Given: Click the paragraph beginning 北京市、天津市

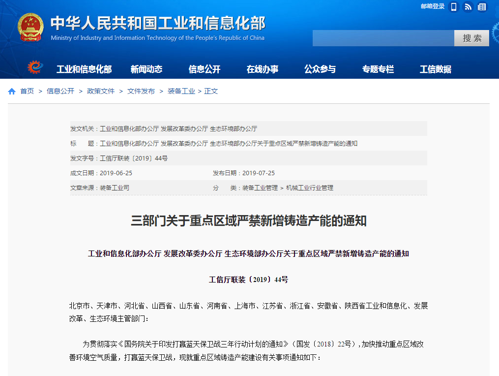Looking at the screenshot, I should (249, 313).
